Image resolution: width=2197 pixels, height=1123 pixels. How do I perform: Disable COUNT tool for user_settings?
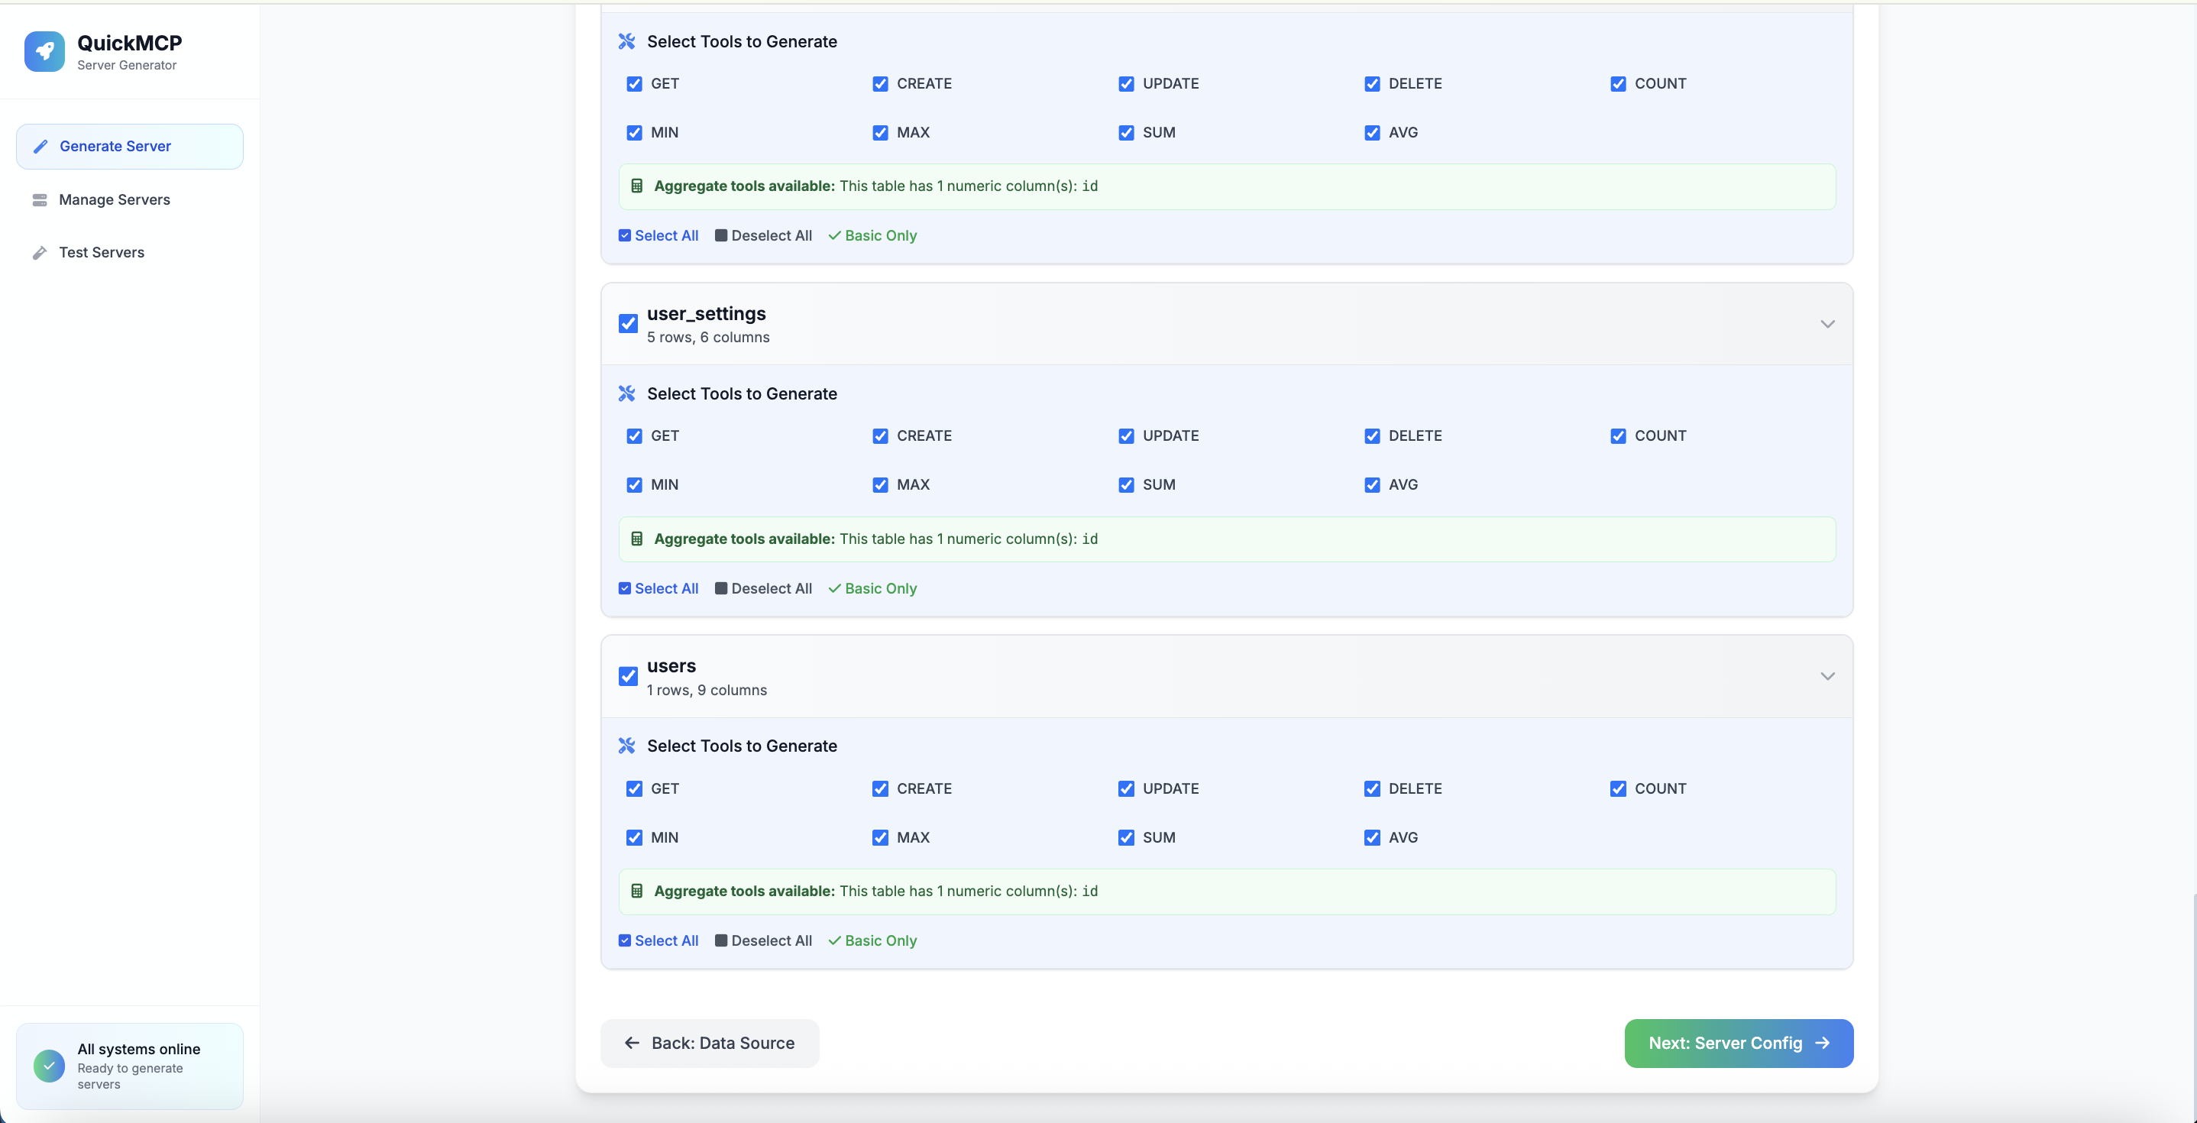1618,435
